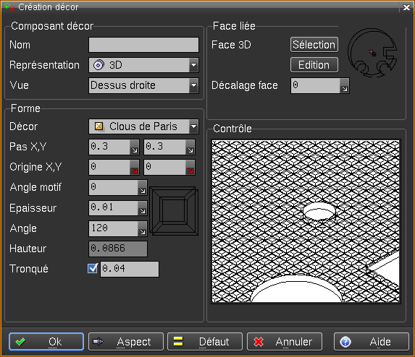Click the arrow icon beside Pas Y field

(x=190, y=147)
